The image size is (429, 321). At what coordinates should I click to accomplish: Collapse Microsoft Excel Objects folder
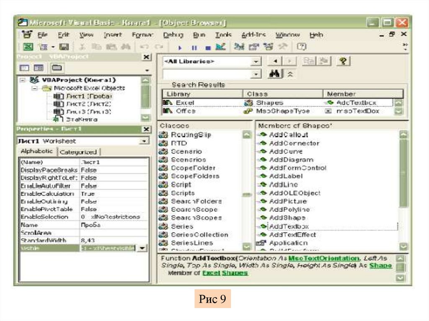click(x=34, y=88)
